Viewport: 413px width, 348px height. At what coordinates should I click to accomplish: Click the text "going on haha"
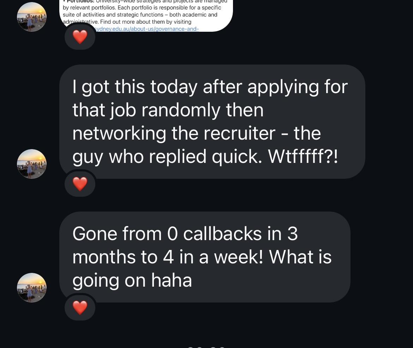pos(132,280)
